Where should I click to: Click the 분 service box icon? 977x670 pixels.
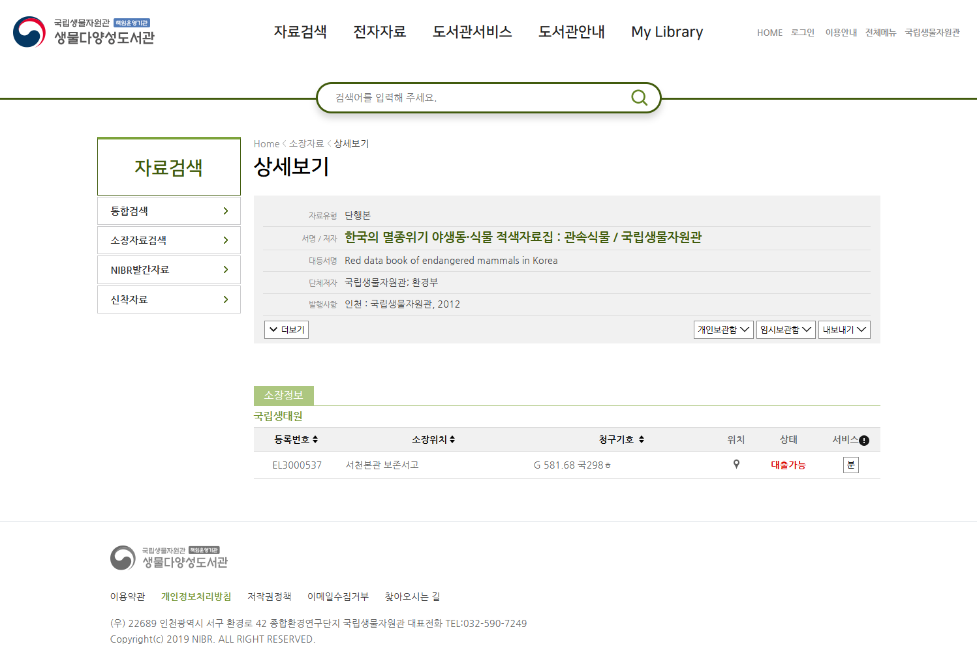click(x=850, y=465)
